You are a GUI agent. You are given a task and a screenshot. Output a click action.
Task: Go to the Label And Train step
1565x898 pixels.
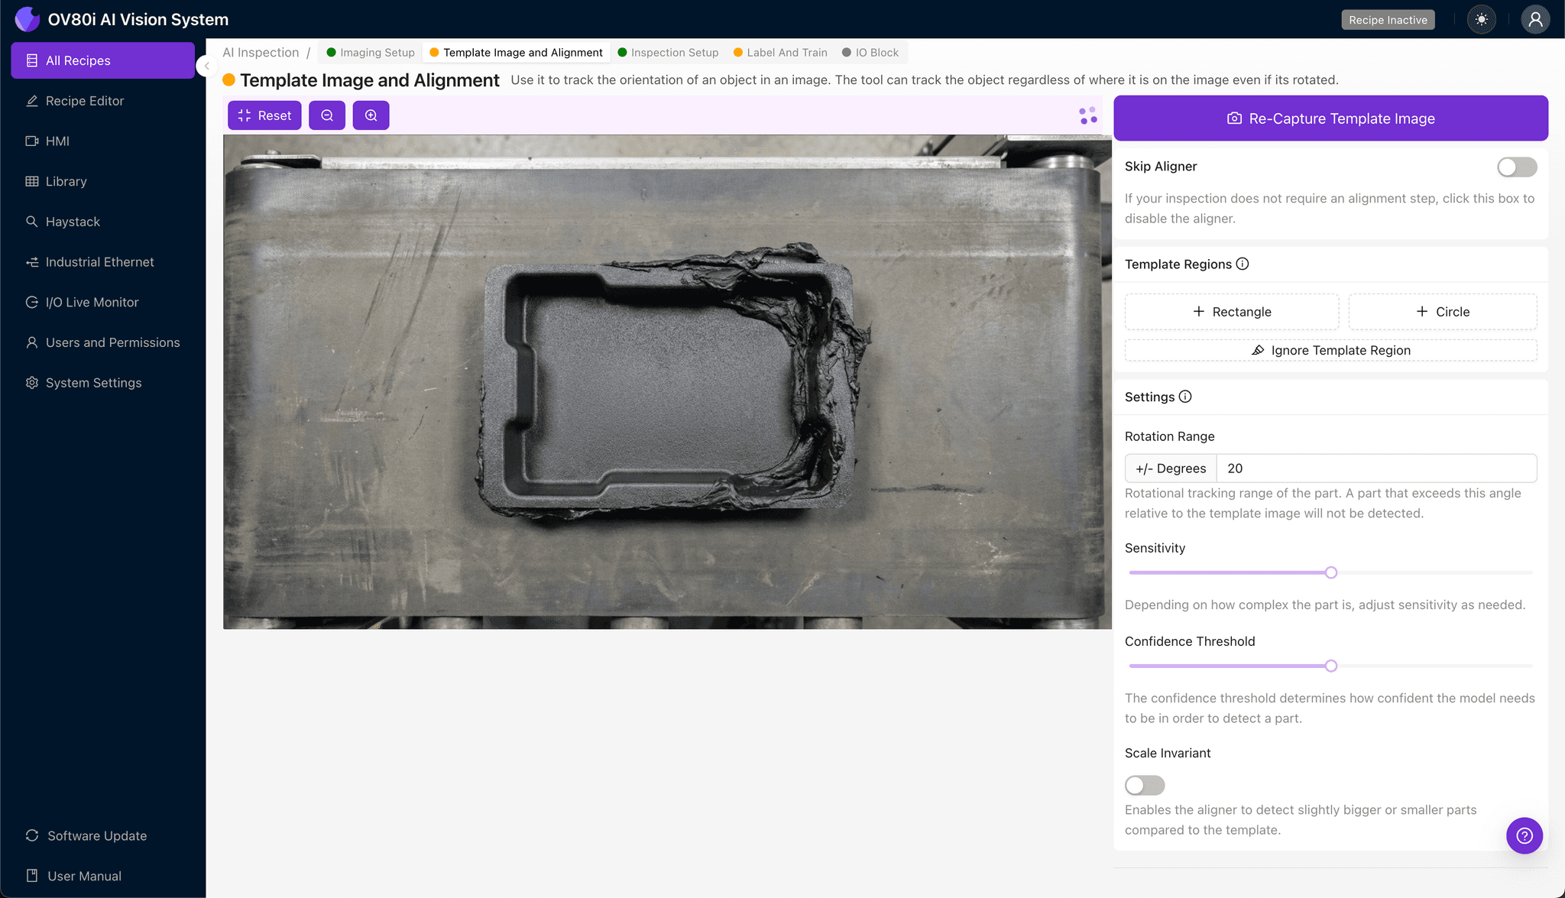[780, 53]
